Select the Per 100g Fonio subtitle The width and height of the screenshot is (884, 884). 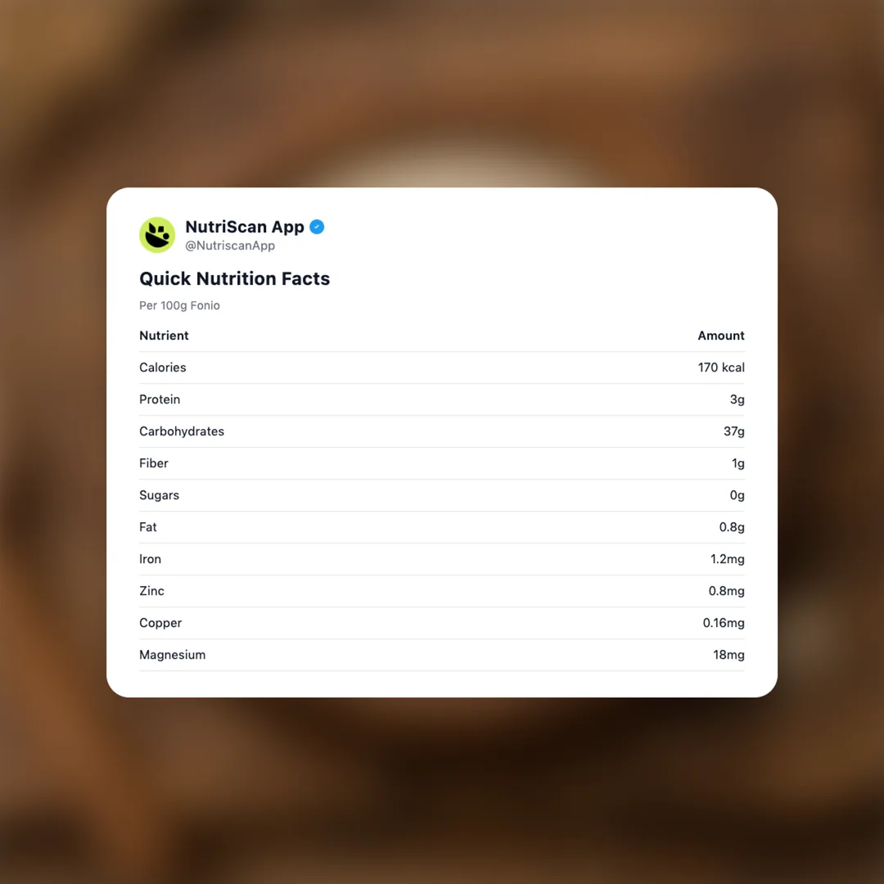(x=179, y=305)
